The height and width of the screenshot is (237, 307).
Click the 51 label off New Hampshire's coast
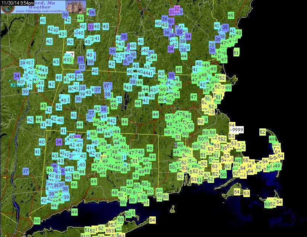236,53
